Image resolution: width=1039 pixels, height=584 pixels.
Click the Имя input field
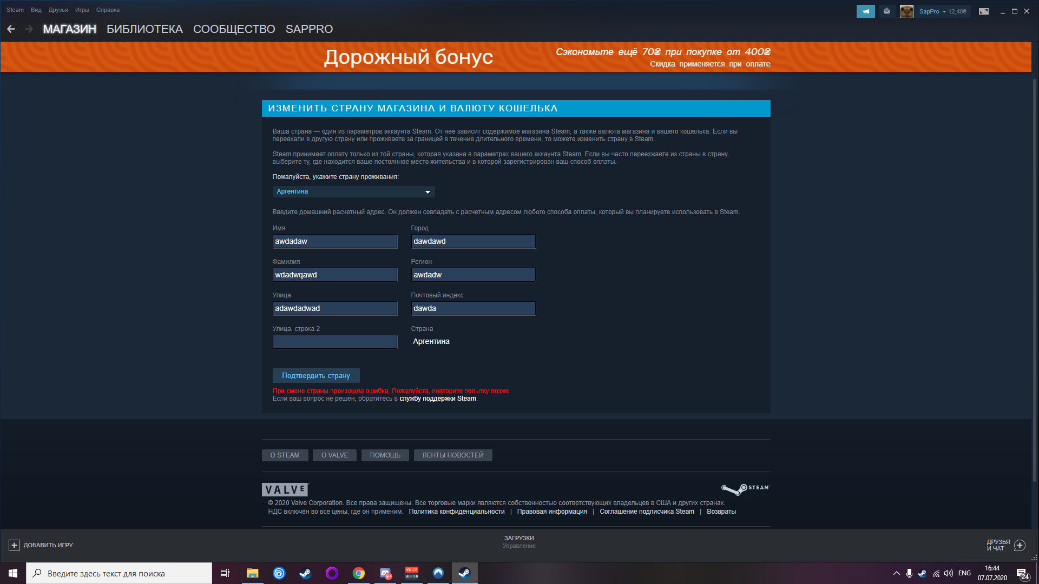point(335,241)
